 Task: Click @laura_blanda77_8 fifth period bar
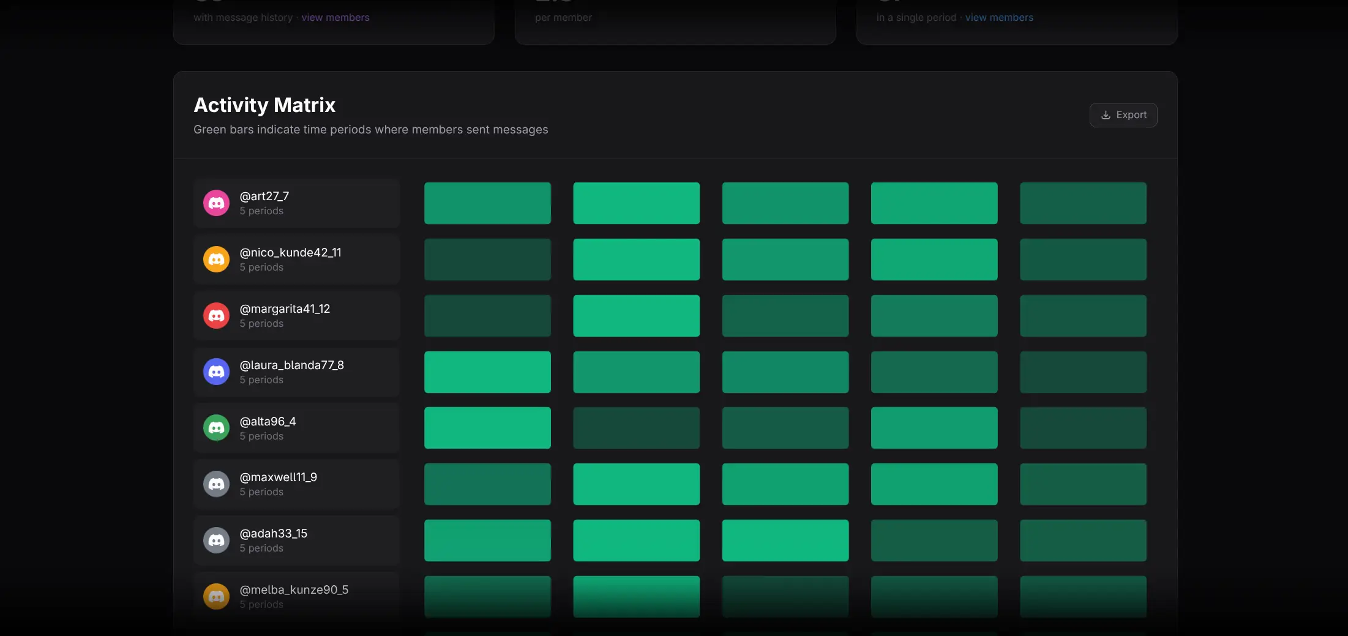(x=1084, y=372)
